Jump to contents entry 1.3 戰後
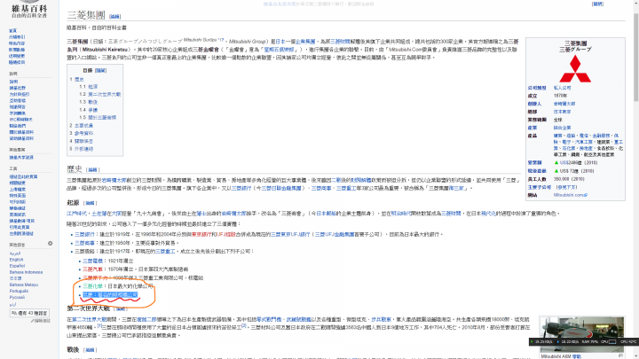 tap(89, 102)
